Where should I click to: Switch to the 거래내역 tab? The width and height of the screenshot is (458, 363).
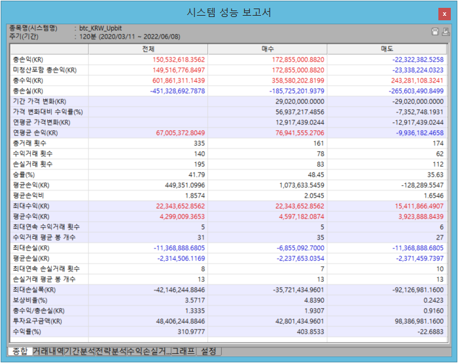pos(48,351)
